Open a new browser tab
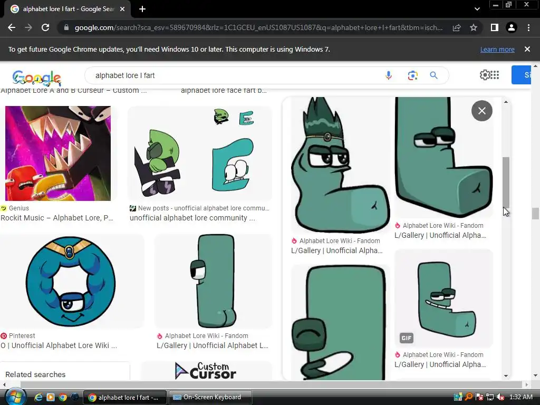 142,9
